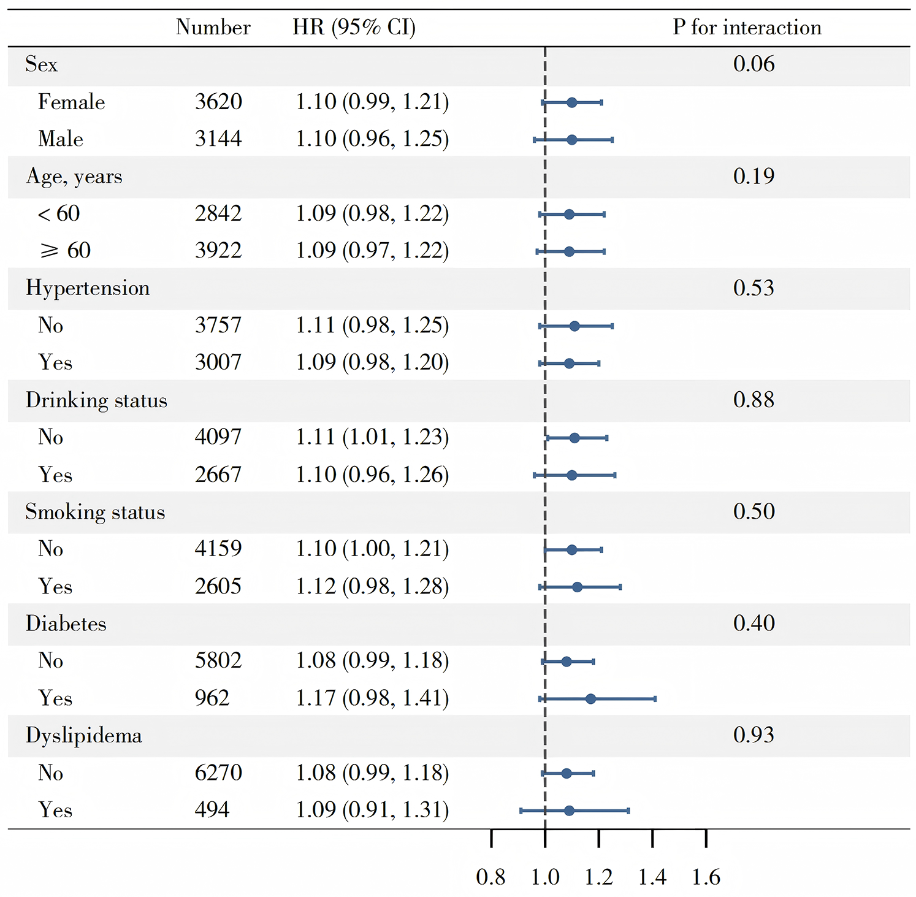Image resolution: width=916 pixels, height=897 pixels.
Task: Select the Number column header
Action: pyautogui.click(x=213, y=28)
